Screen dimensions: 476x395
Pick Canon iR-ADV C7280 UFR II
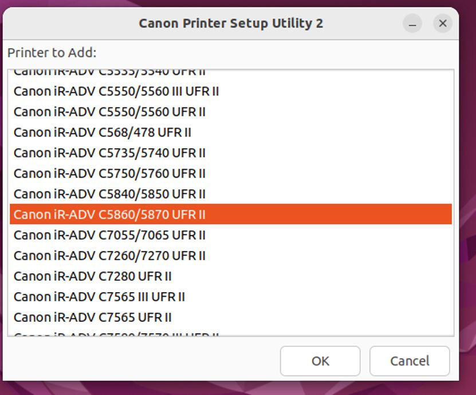point(93,277)
